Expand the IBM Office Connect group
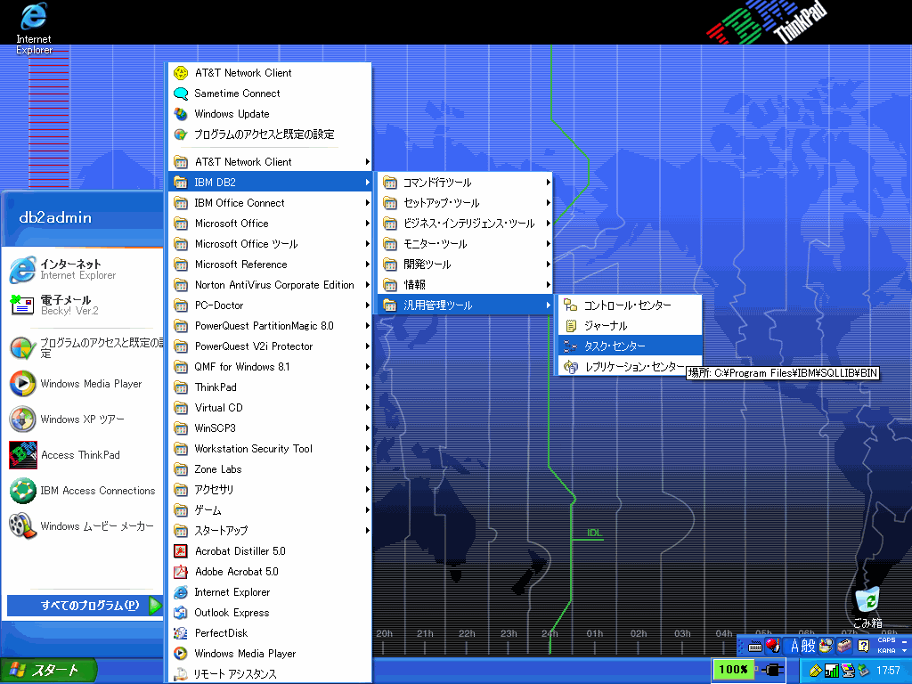Screen dimensions: 912x684 [270, 203]
